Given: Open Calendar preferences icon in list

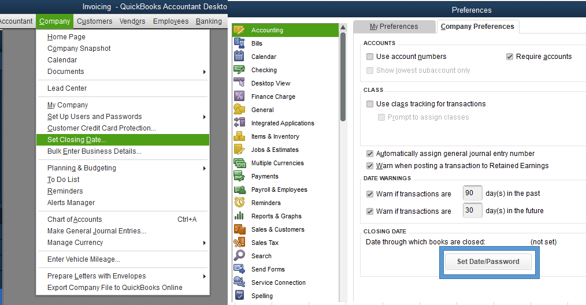Looking at the screenshot, I should coord(239,57).
